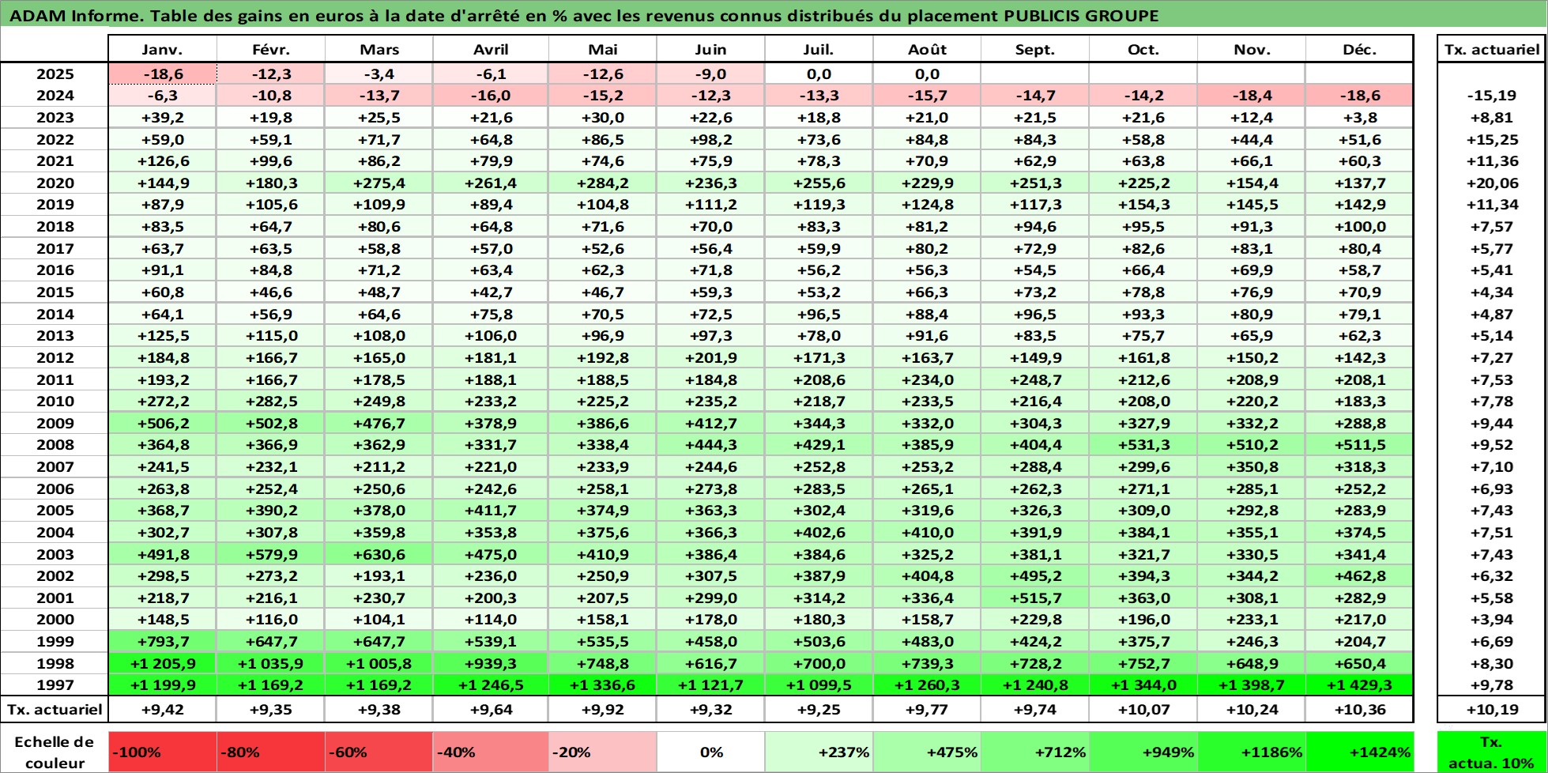Click the +284,2 cell for Mai 2020
This screenshot has width=1548, height=773.
602,183
